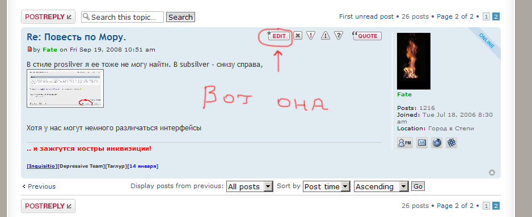Delete post with the X icon
The height and width of the screenshot is (217, 532).
298,35
